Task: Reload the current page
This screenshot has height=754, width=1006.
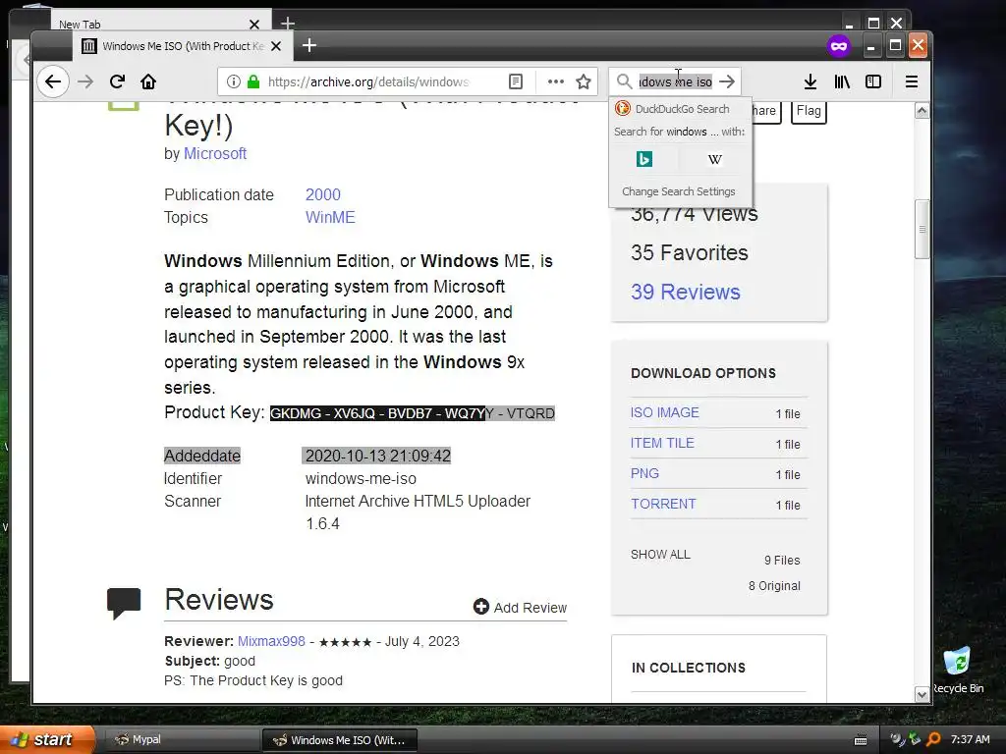Action: click(117, 81)
